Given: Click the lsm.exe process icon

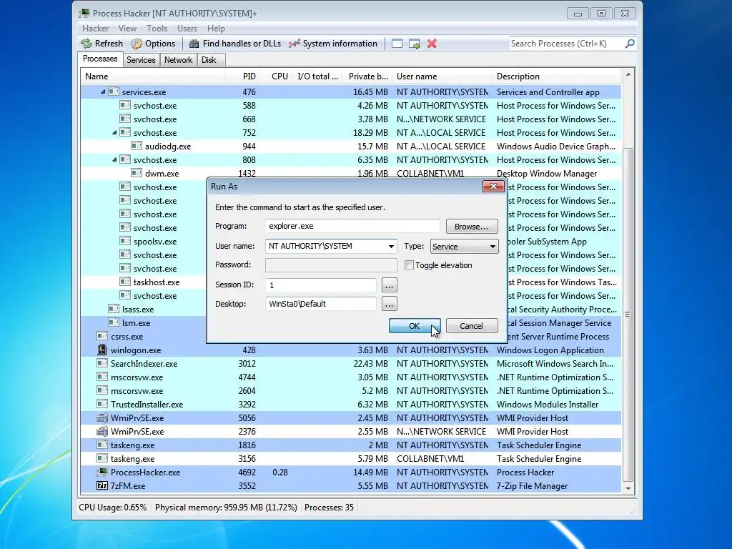Looking at the screenshot, I should click(114, 322).
